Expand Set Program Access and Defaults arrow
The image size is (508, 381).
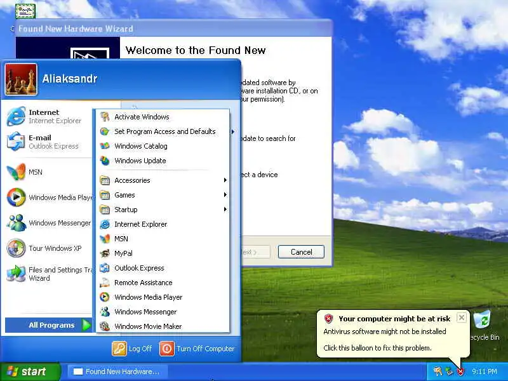click(233, 131)
